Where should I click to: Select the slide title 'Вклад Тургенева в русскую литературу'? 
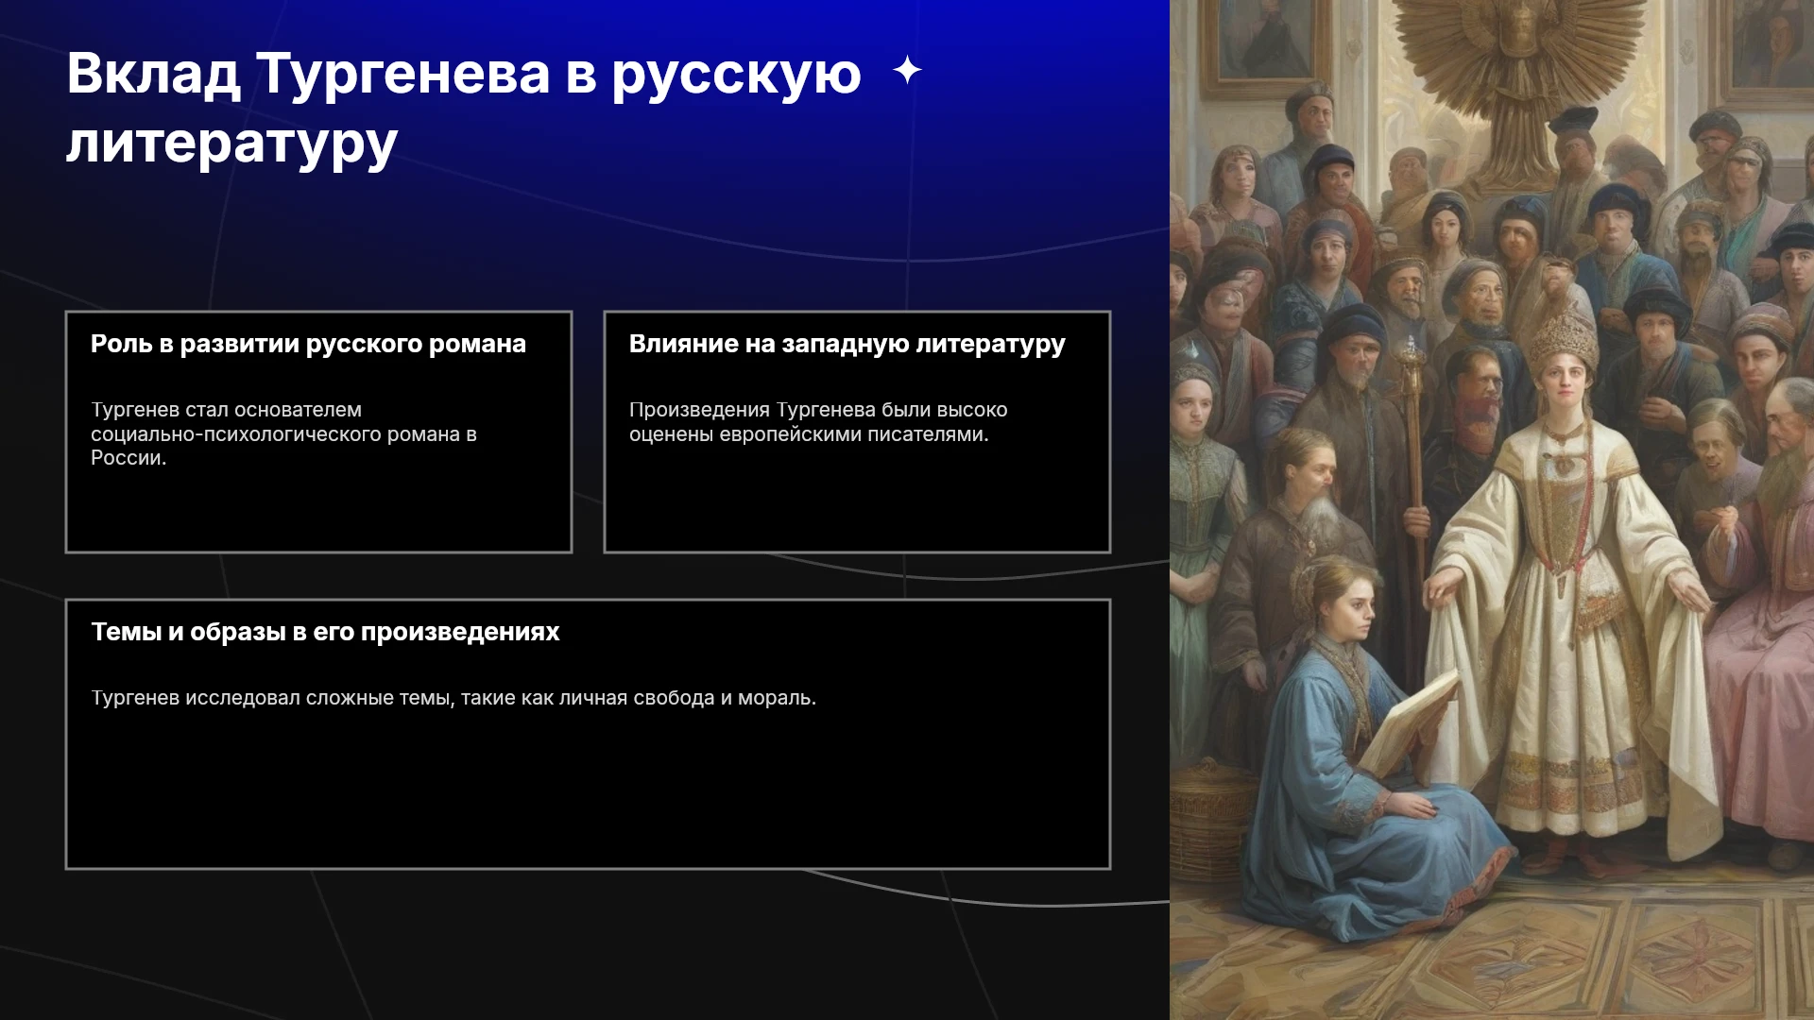point(463,108)
